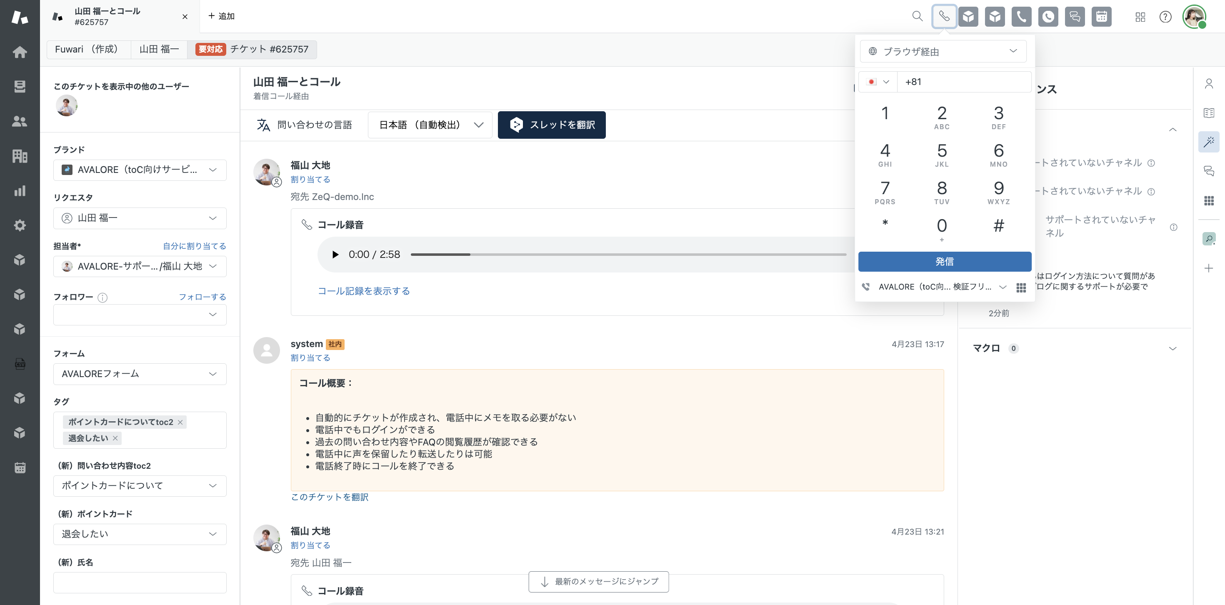Open the products grid icon
The width and height of the screenshot is (1225, 605).
click(1140, 17)
